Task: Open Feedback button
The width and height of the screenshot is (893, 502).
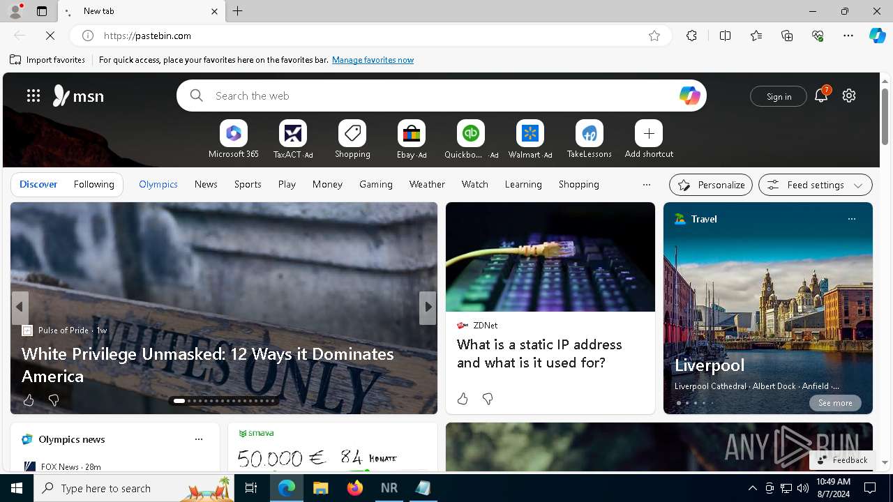Action: pos(842,460)
